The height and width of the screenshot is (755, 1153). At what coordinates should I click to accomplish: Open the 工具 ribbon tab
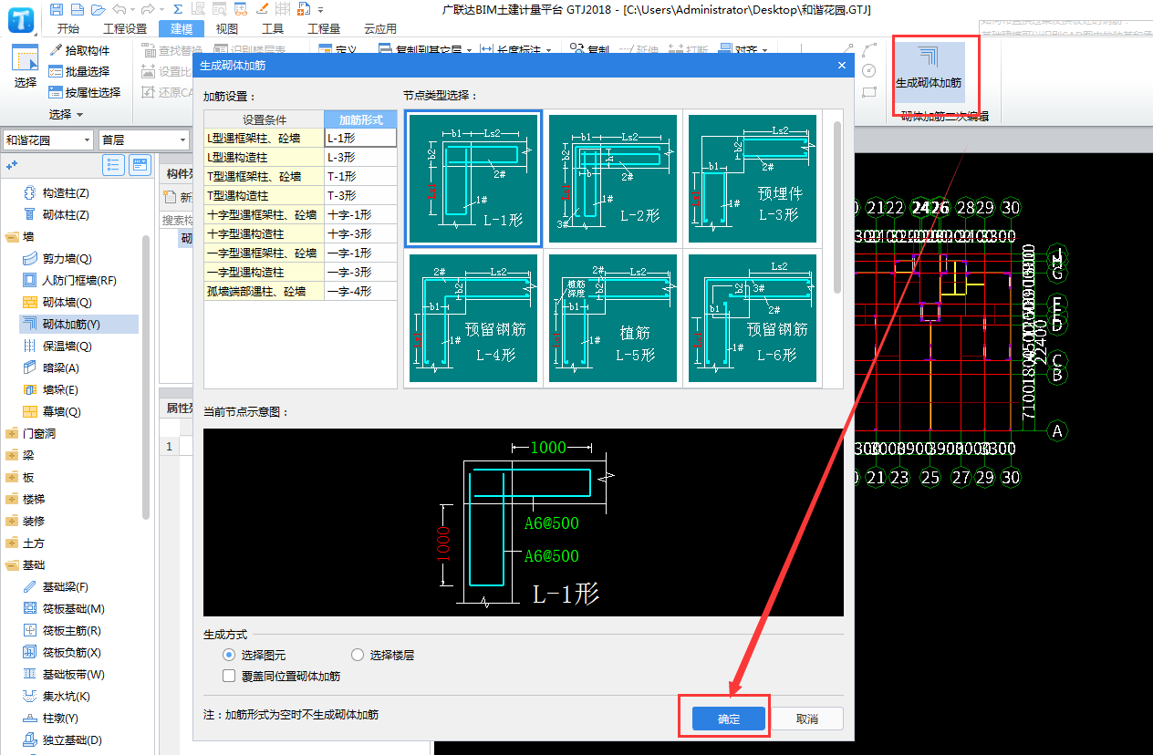(273, 28)
